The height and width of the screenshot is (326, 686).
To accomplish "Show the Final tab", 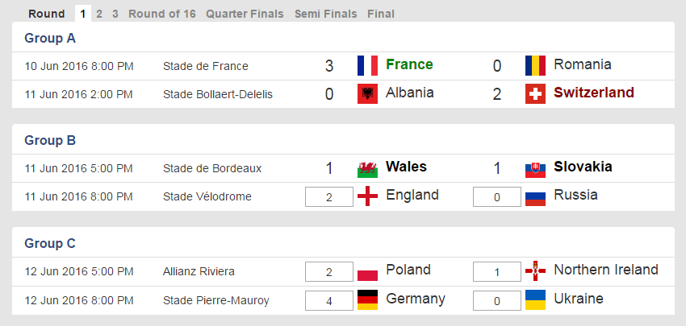I will tap(381, 14).
